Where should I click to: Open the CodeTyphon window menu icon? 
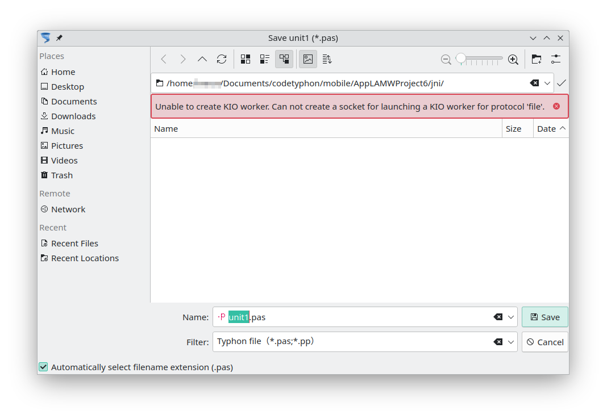(x=45, y=37)
